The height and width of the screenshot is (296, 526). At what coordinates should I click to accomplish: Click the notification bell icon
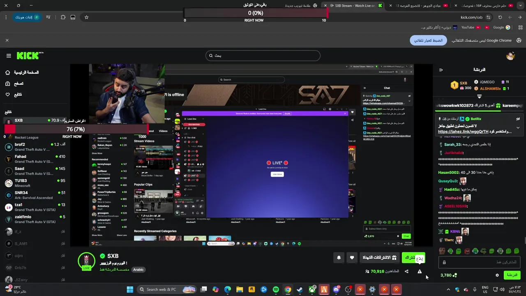[339, 258]
